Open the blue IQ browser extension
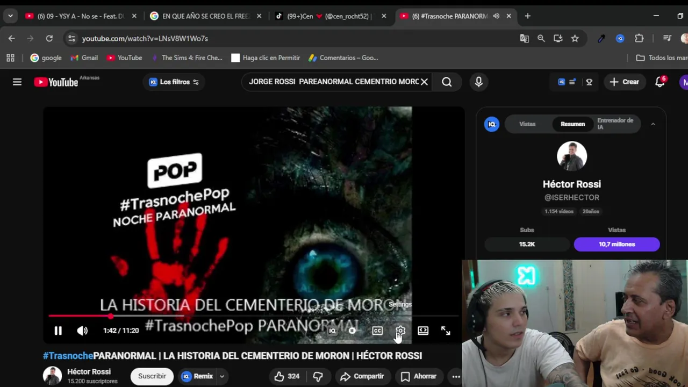688x387 pixels. [620, 38]
